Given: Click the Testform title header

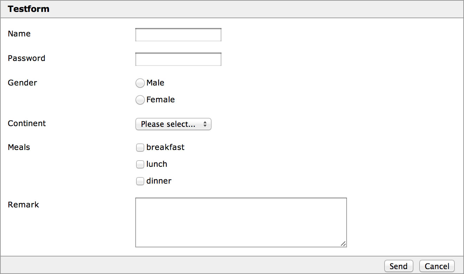Looking at the screenshot, I should (28, 9).
